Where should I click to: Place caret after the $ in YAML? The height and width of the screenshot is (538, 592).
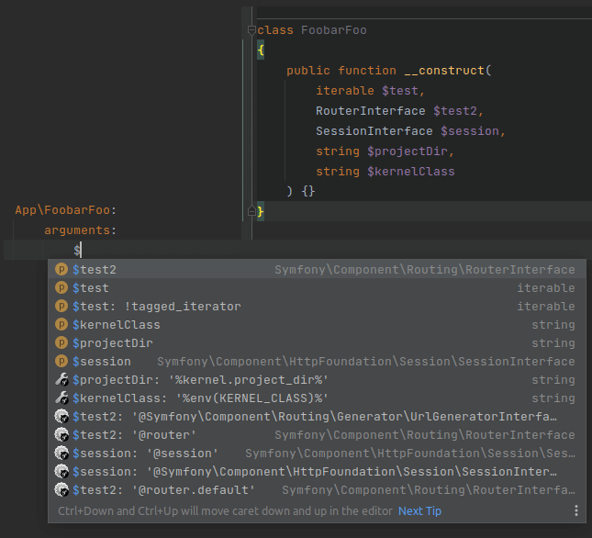82,250
